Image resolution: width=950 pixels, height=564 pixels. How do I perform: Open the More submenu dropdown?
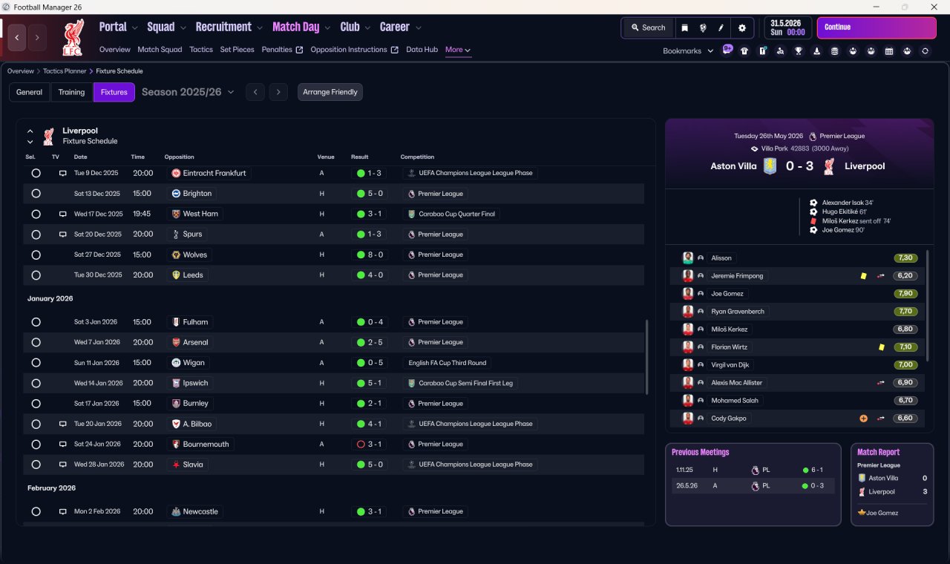point(458,50)
